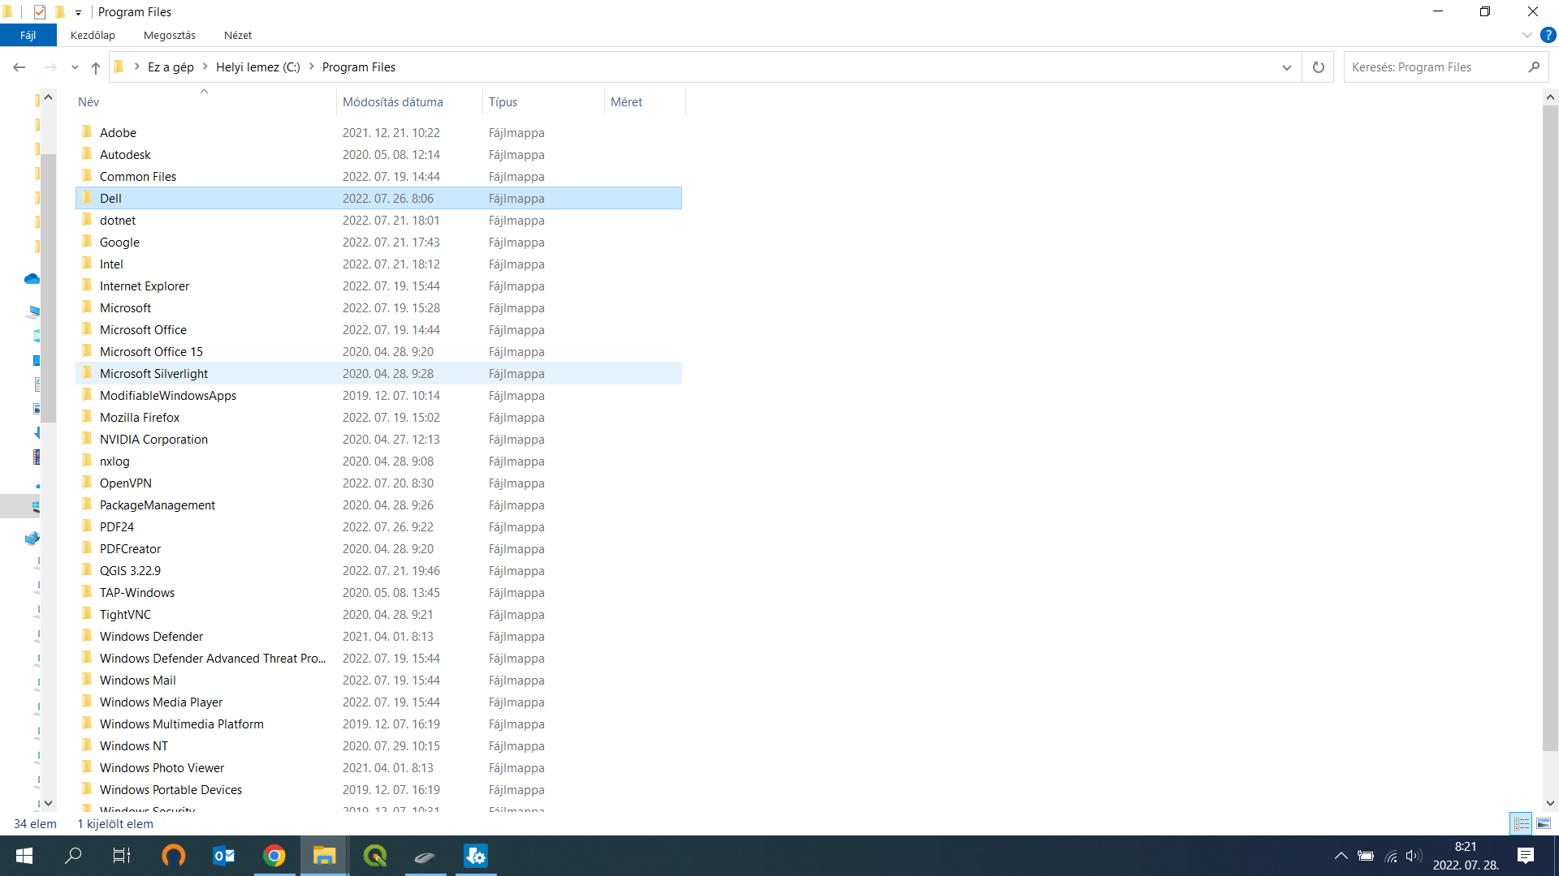Expand the Helyi lemez (C:) breadcrumb chevron
Image resolution: width=1559 pixels, height=876 pixels.
click(x=311, y=67)
